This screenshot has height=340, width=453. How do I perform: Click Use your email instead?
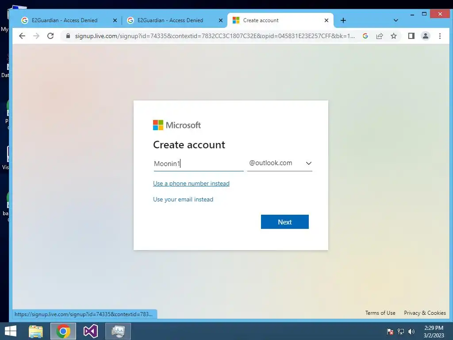(x=183, y=199)
